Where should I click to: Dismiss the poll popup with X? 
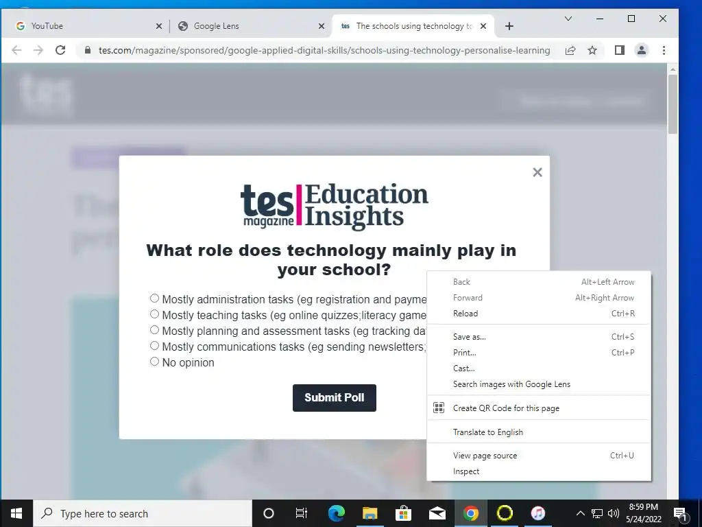(537, 172)
